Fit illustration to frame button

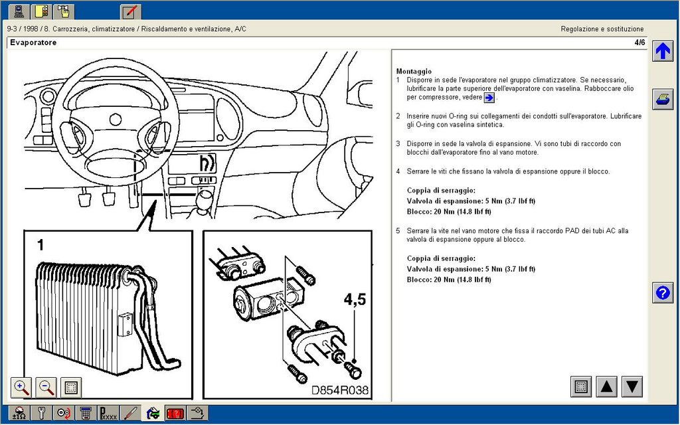pos(70,387)
